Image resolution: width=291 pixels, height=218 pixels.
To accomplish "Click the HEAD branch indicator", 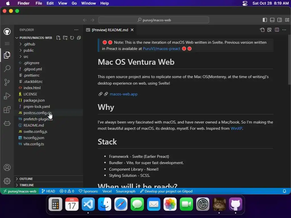I will tap(48, 191).
